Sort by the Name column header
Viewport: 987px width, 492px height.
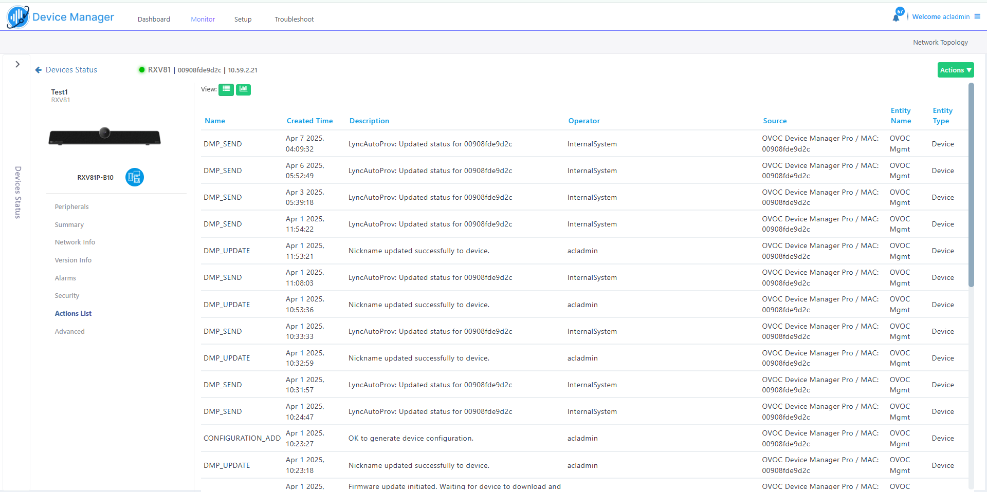click(x=215, y=121)
